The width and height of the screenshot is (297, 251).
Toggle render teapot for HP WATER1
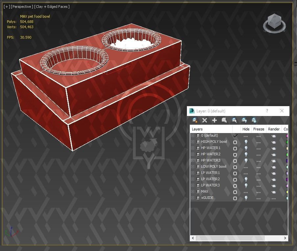[274, 148]
